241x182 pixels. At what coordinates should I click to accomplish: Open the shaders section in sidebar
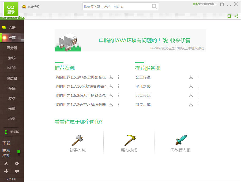(12, 109)
